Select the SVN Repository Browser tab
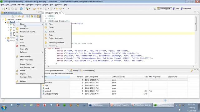 54,71
